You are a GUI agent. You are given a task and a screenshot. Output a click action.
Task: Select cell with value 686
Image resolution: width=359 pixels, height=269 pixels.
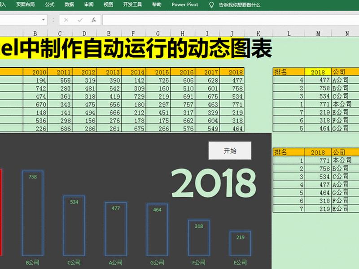60,128
